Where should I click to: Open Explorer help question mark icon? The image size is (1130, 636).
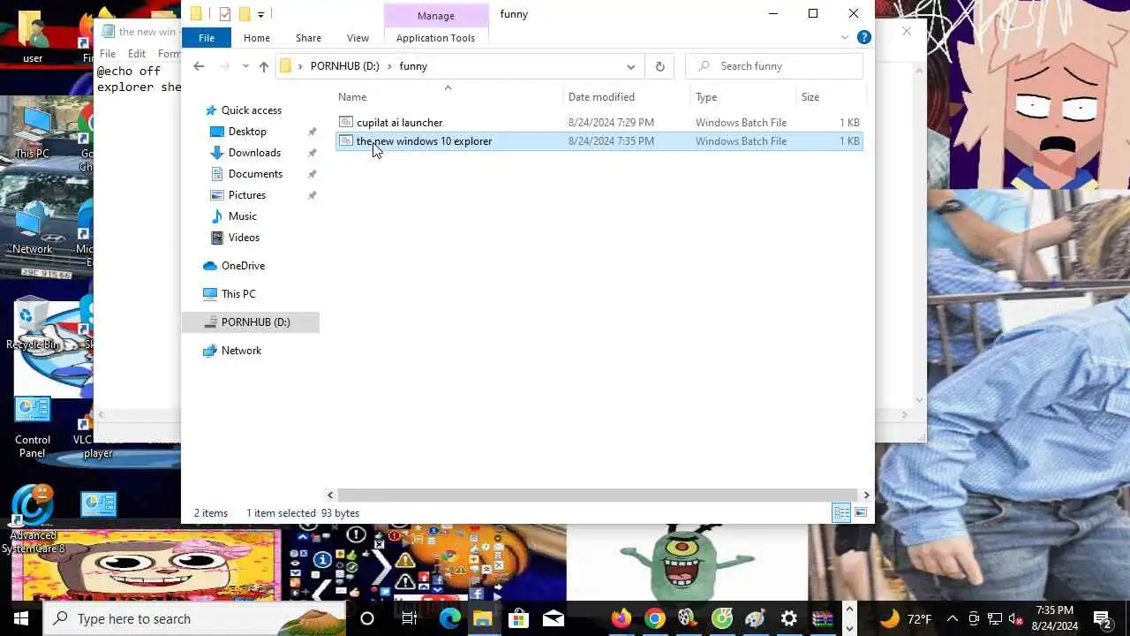coord(864,37)
